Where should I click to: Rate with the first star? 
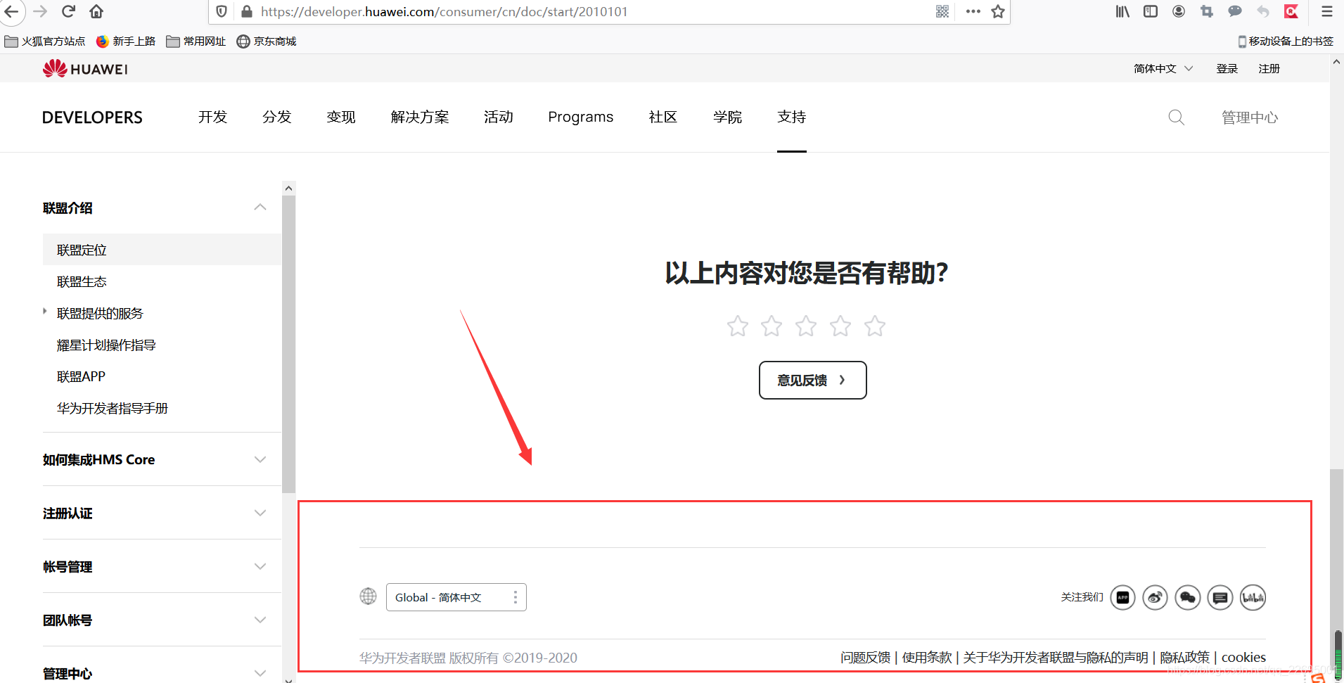click(x=738, y=326)
